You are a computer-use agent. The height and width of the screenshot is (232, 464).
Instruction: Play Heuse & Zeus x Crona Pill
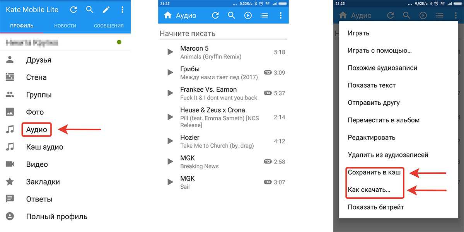170,117
